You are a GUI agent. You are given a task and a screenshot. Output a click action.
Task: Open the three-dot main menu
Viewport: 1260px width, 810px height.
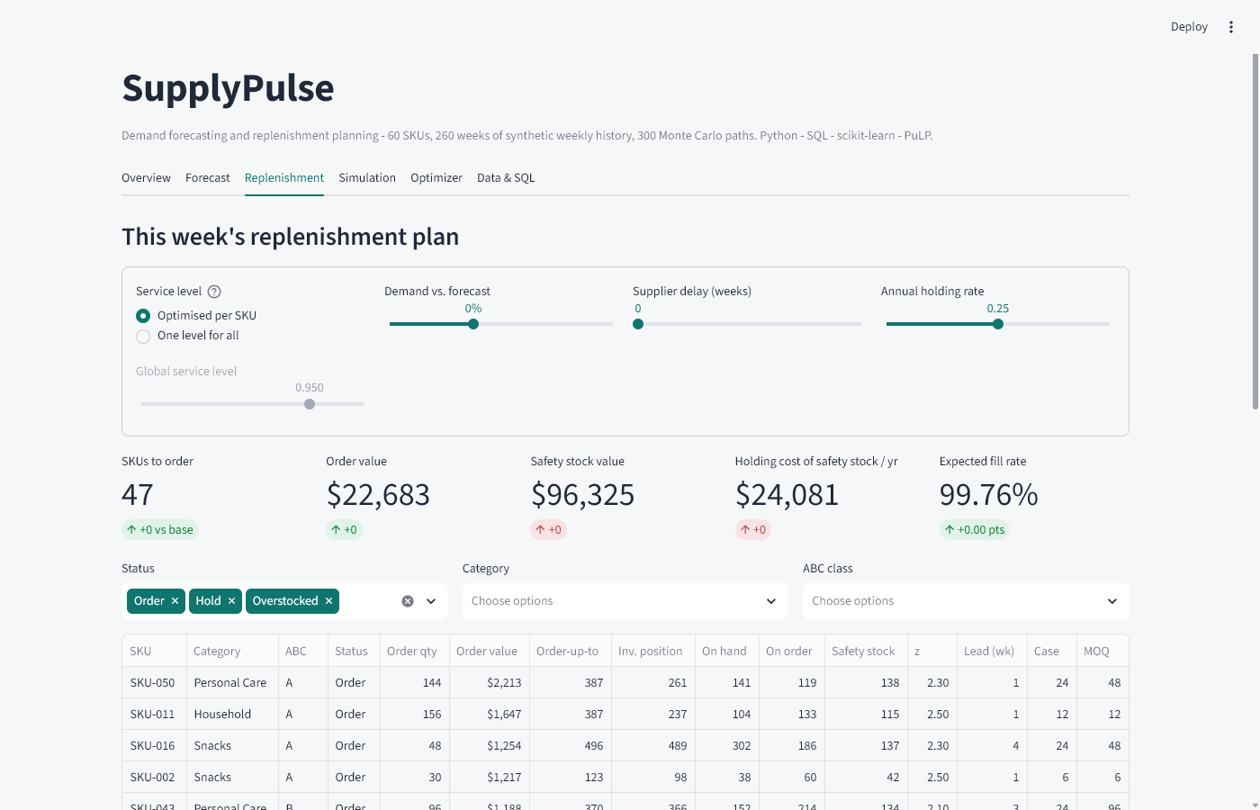point(1231,27)
